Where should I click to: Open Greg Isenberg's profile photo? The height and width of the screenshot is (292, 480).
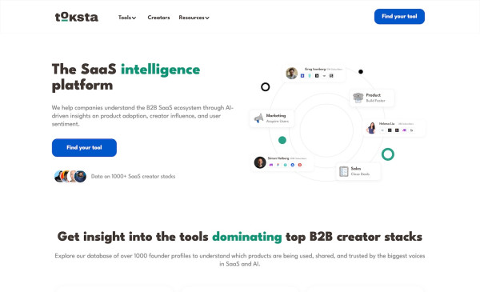coord(291,73)
